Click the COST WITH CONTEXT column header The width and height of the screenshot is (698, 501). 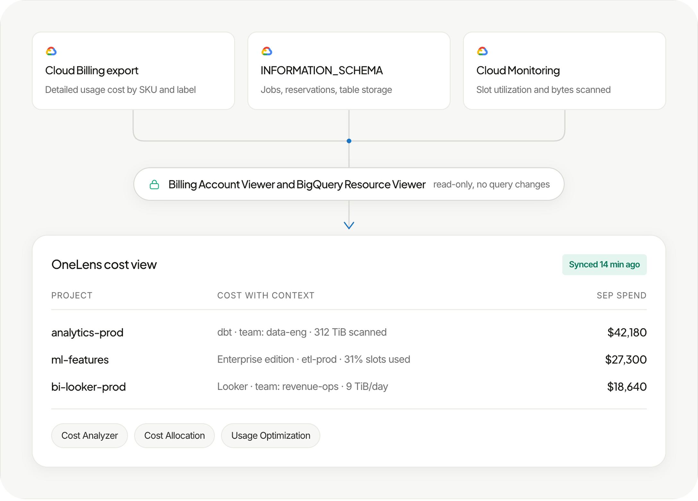tap(266, 295)
